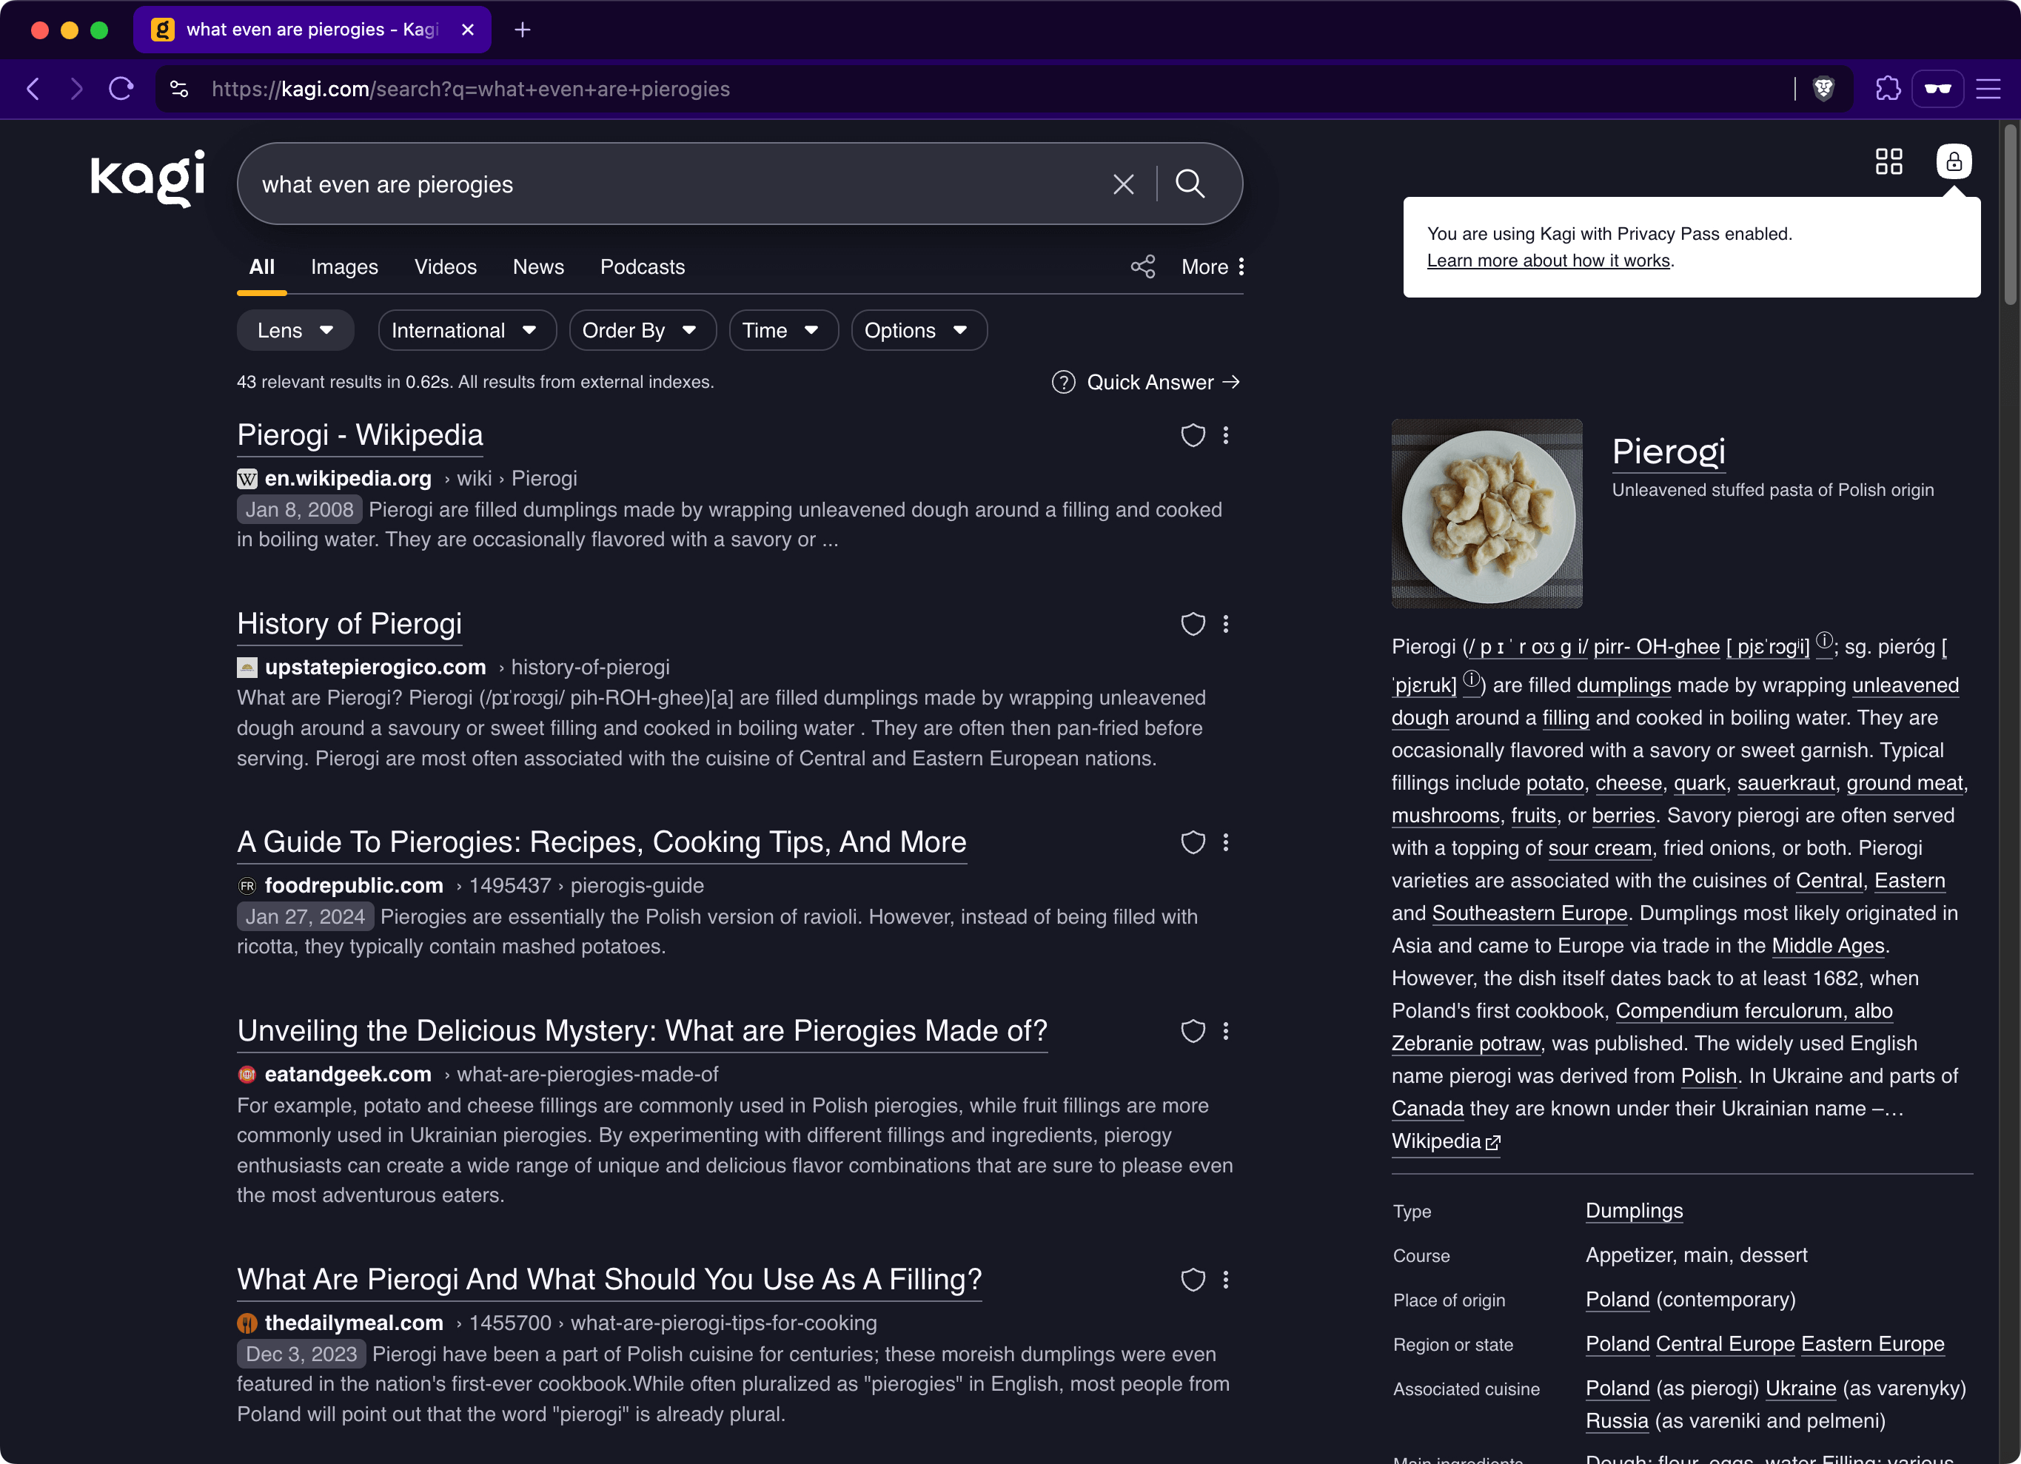Screen dimensions: 2021x1464
Task: Click the Brave Shields lion icon
Action: point(1823,89)
